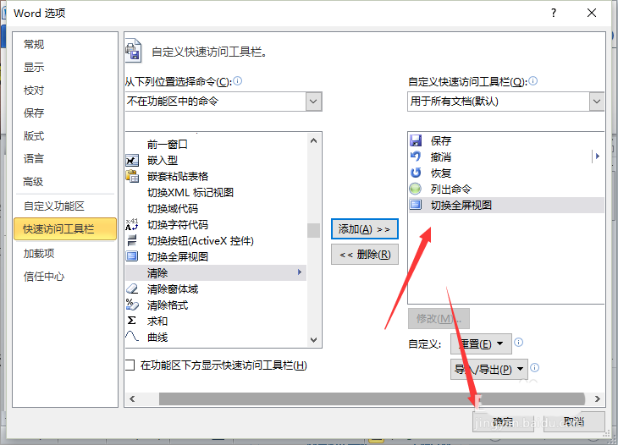The height and width of the screenshot is (445, 618).
Task: Click the 撤消 undo arrow icon
Action: coord(416,157)
